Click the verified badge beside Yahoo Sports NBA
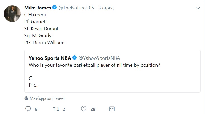Viewport: 205px width, 114px height. tap(74, 58)
